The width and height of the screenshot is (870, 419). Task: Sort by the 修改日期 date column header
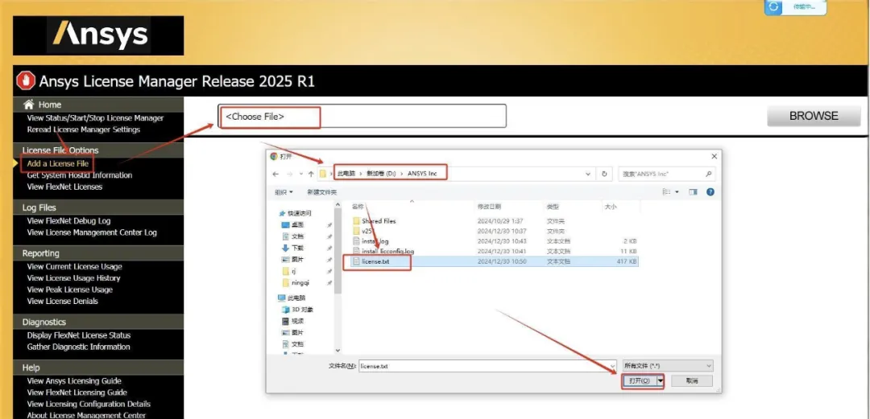tap(490, 206)
